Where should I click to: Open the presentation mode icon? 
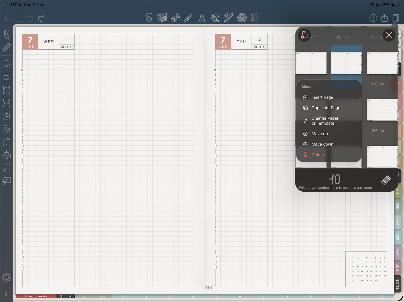pos(7,181)
